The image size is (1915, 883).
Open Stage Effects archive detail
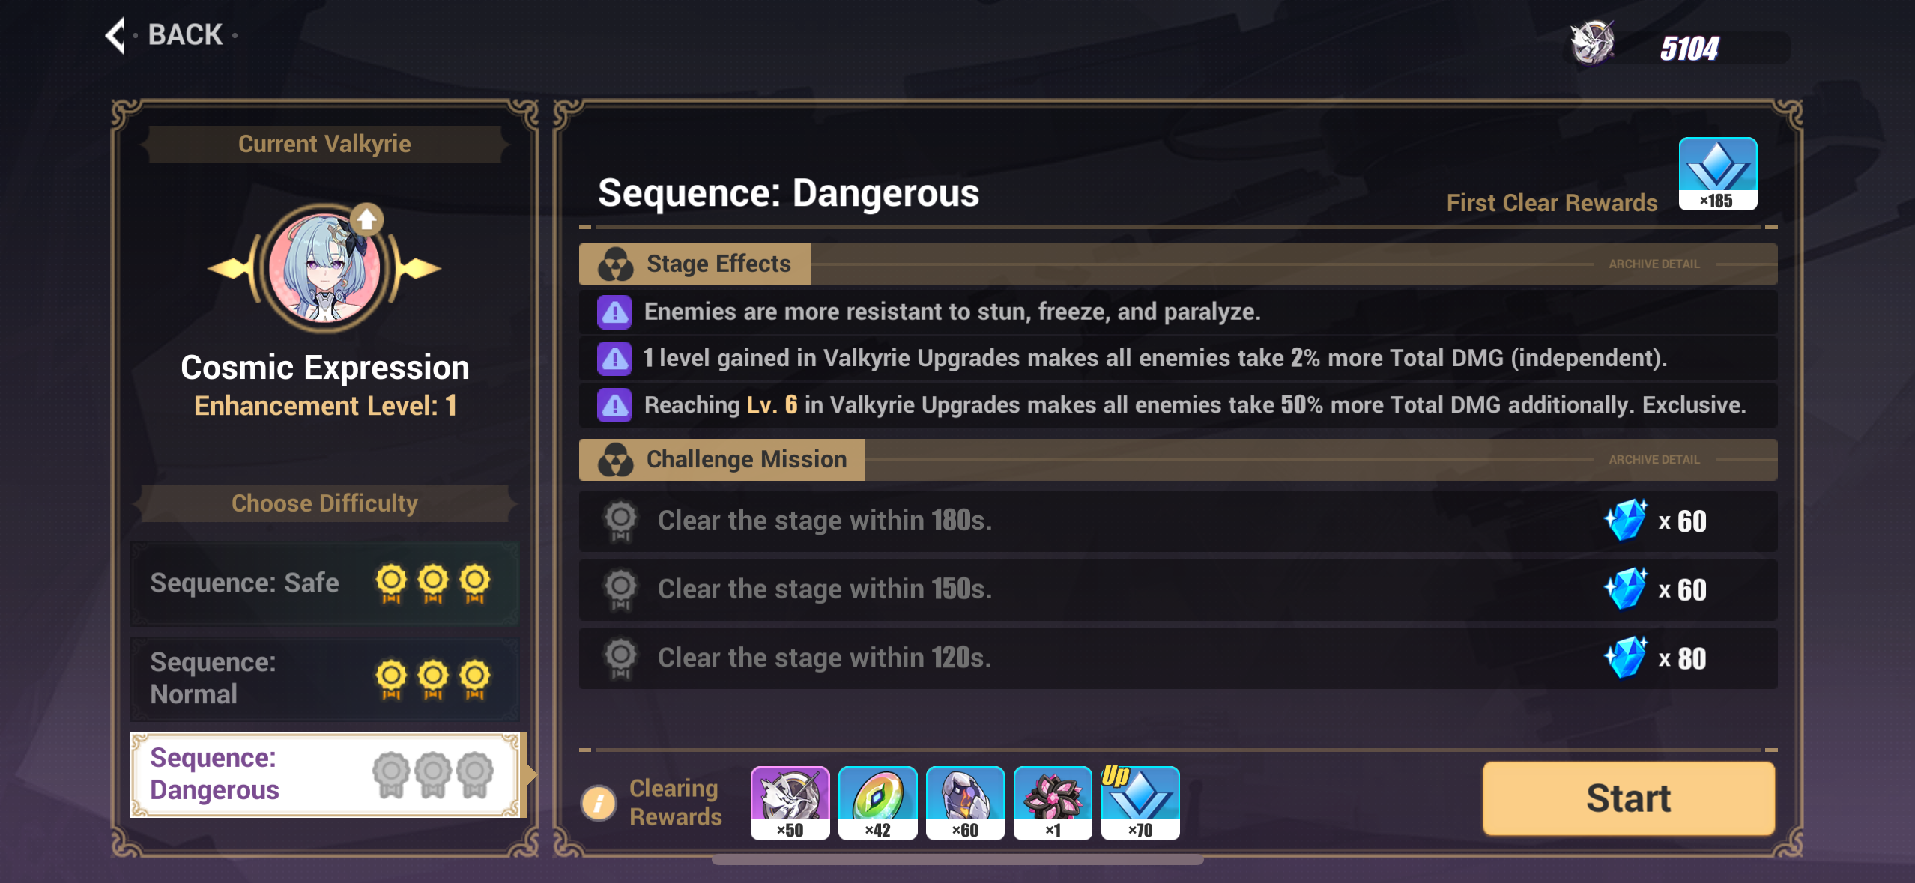(1654, 264)
